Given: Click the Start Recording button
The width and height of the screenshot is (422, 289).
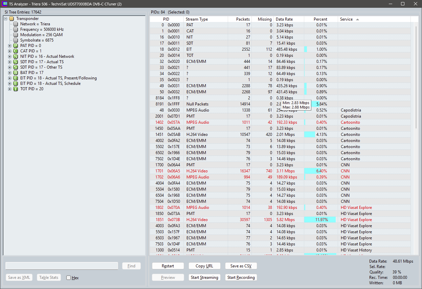Looking at the screenshot, I should pos(241,278).
